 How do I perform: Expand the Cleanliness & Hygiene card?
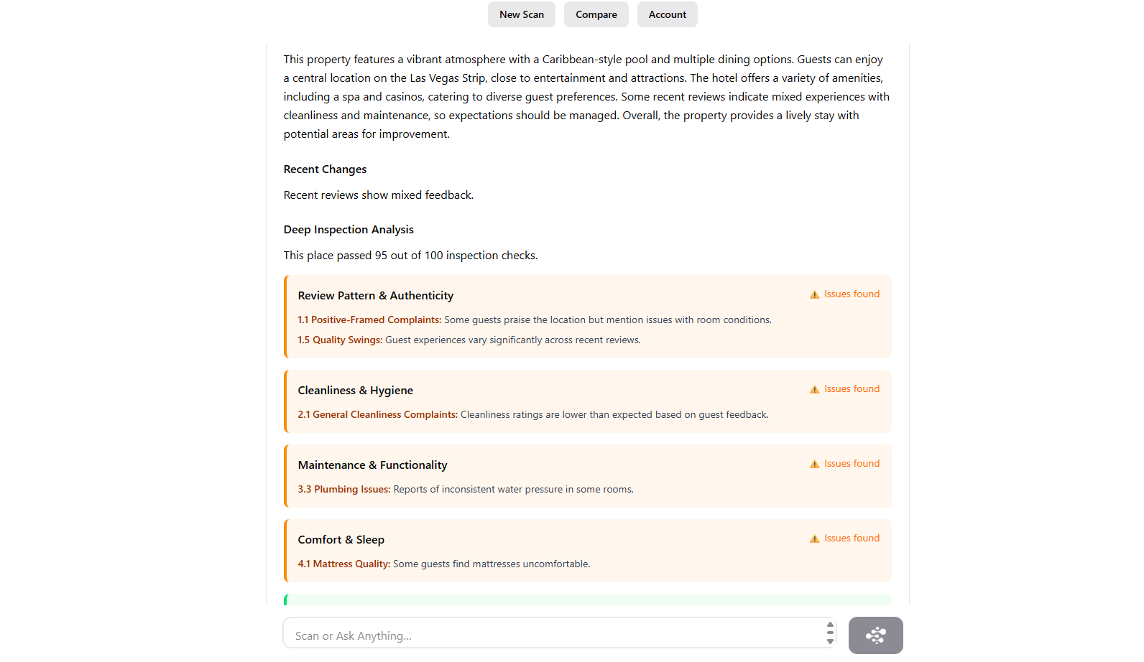pos(356,391)
